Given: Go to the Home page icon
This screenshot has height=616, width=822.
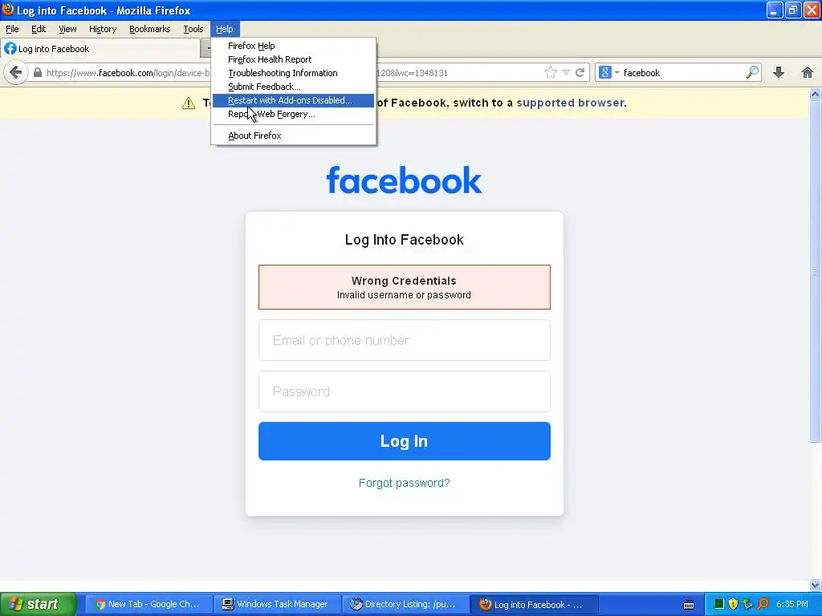Looking at the screenshot, I should (x=808, y=73).
